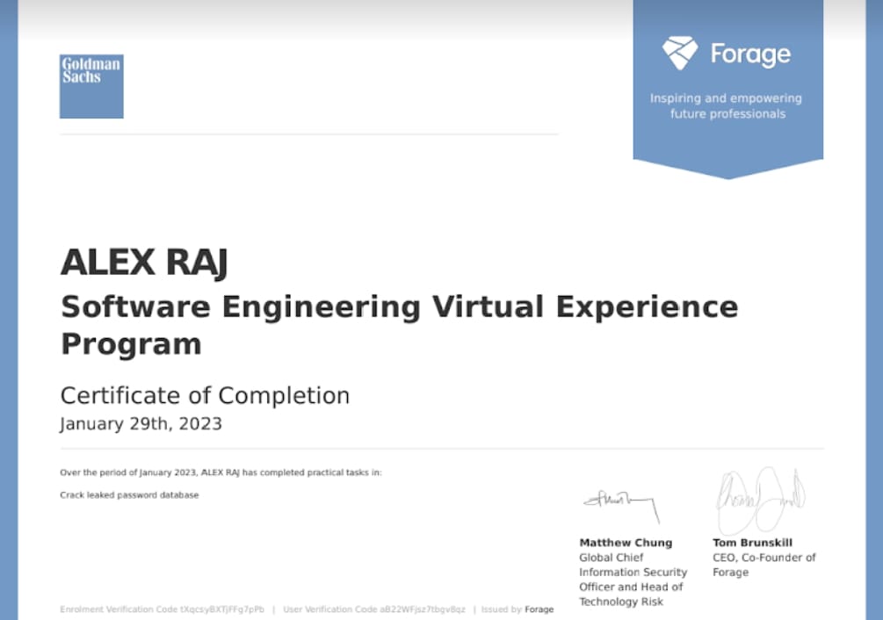Click the Enrolment Verification Code text
Image resolution: width=883 pixels, height=620 pixels.
(163, 609)
